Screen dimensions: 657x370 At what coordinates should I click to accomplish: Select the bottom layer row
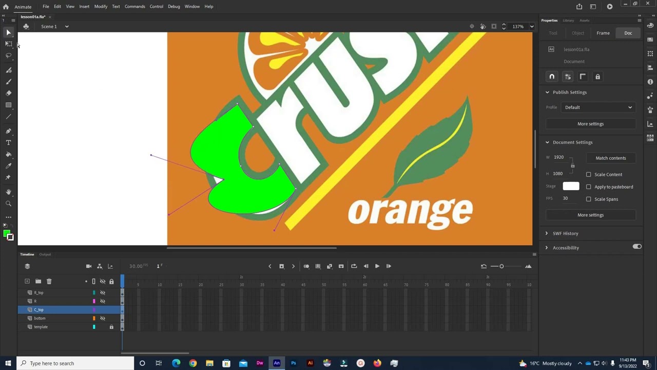(70, 318)
